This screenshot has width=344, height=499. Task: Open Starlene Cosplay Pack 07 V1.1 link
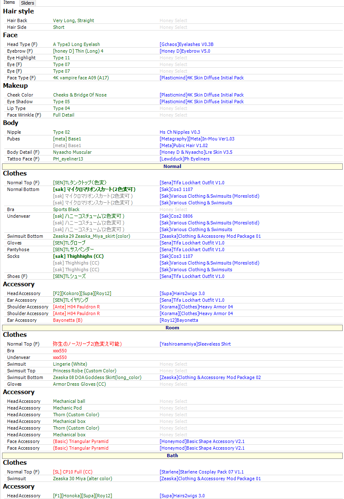(x=202, y=472)
